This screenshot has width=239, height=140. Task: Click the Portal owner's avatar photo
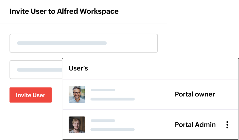click(77, 94)
